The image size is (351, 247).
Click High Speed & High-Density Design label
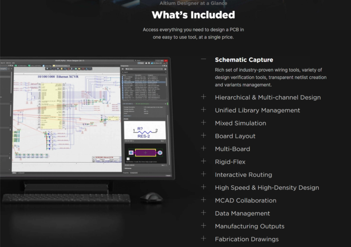tap(267, 188)
